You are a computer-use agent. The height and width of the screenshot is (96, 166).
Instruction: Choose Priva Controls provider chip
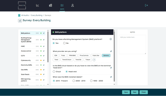tap(84, 55)
